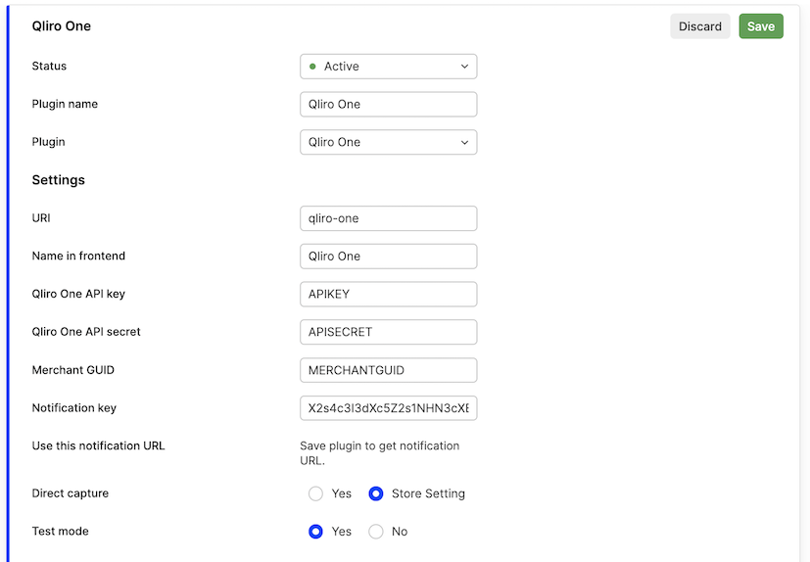This screenshot has width=810, height=562.
Task: Click the Name in frontend input
Action: (388, 256)
